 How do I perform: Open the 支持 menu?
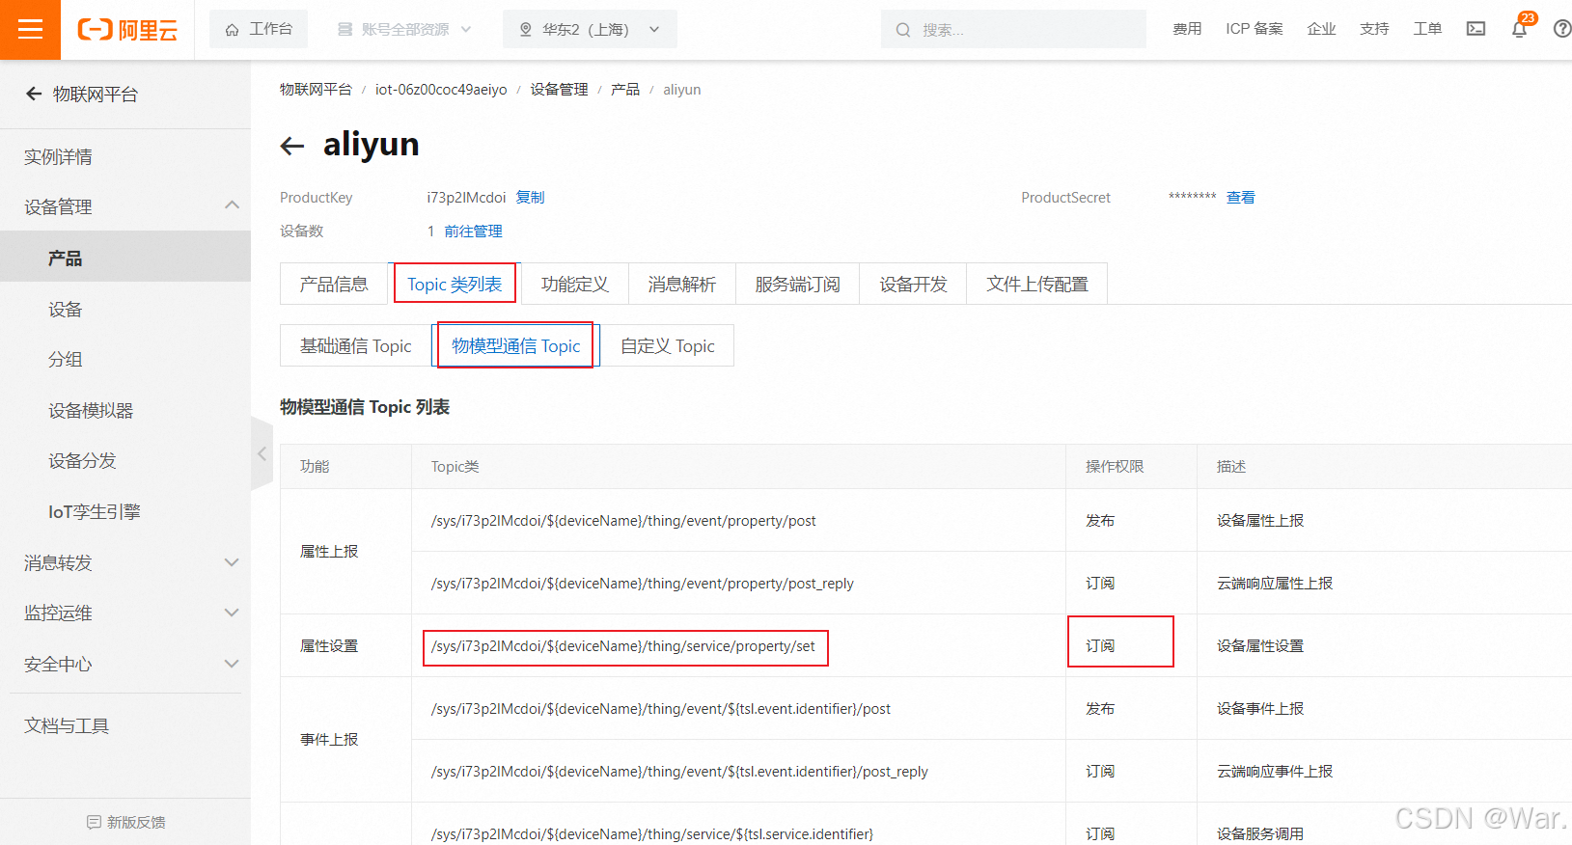tap(1374, 29)
